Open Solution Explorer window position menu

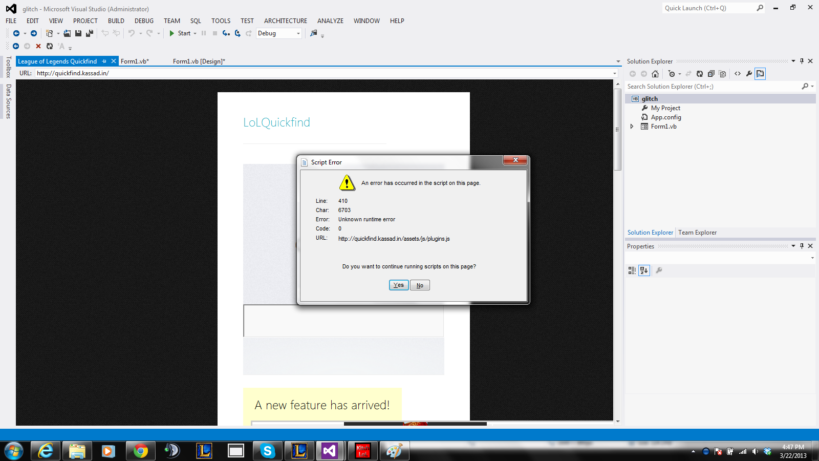pos(793,61)
